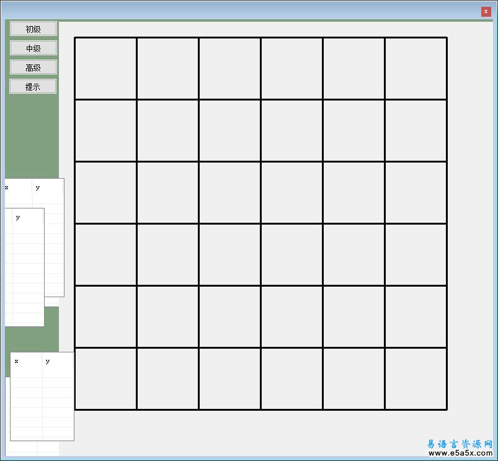Click the y column header in the topmost list
498x461 pixels.
[47, 187]
